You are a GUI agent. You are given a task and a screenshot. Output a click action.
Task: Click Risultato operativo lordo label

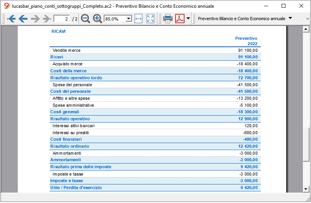[x=76, y=78]
